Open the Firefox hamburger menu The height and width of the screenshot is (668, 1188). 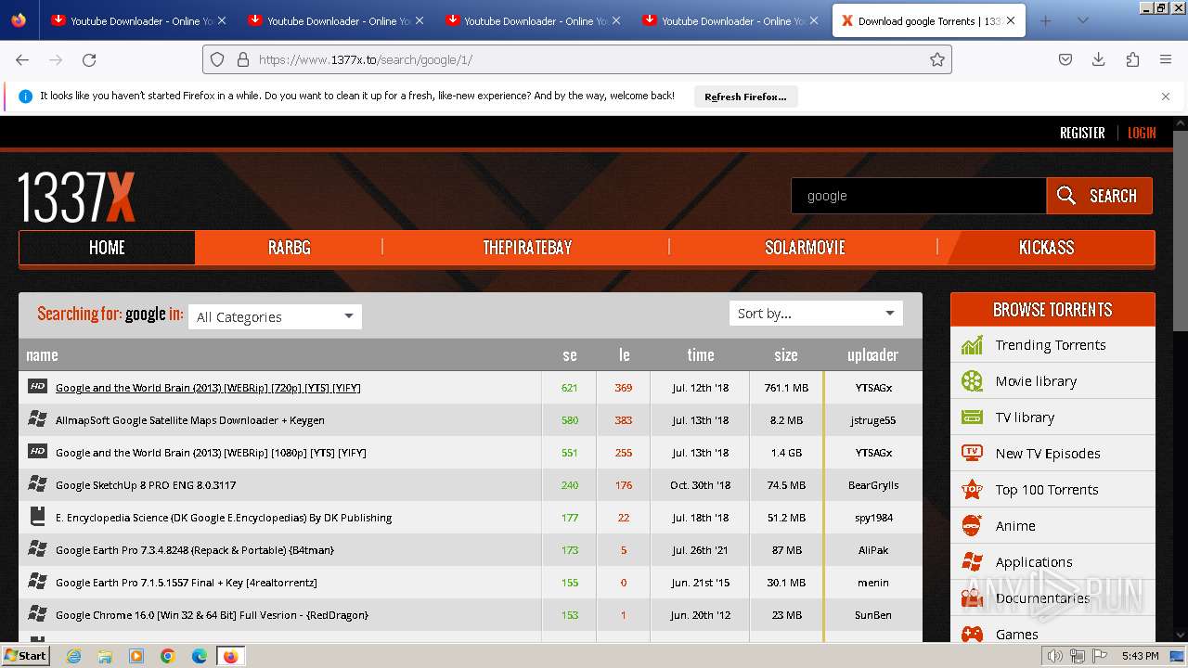pos(1166,59)
